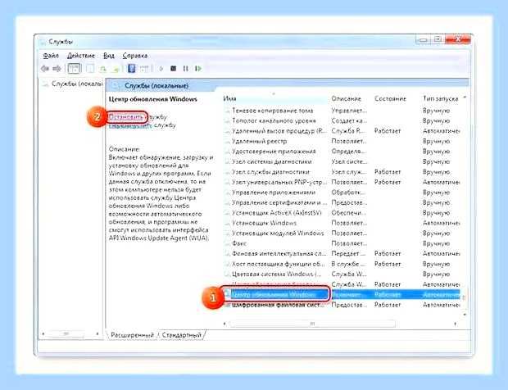508x390 pixels.
Task: Click the Stop Service square icon
Action: point(174,69)
